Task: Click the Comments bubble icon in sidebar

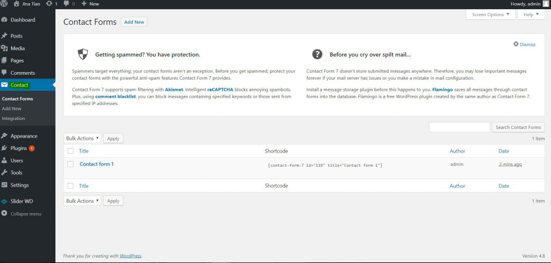Action: click(4, 73)
